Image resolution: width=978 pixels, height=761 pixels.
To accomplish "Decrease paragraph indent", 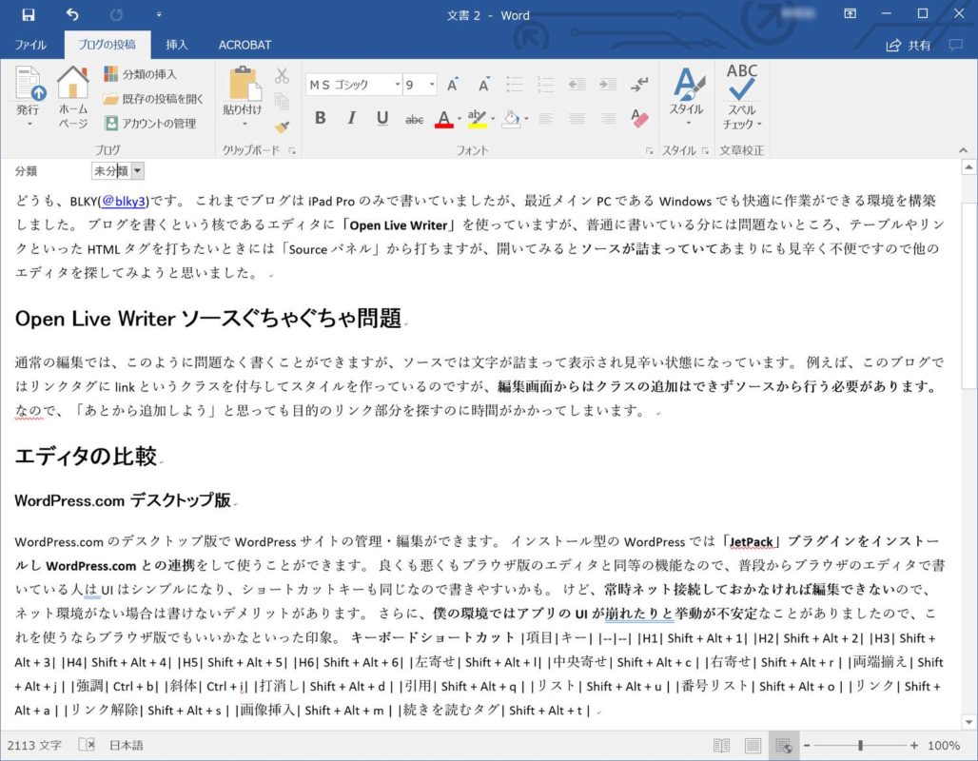I will point(577,85).
